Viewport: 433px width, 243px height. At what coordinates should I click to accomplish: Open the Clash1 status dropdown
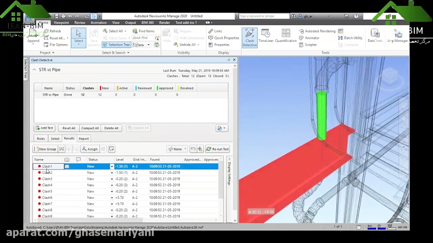click(112, 166)
